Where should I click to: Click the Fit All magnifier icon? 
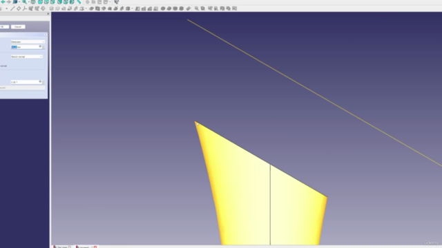point(25,1)
